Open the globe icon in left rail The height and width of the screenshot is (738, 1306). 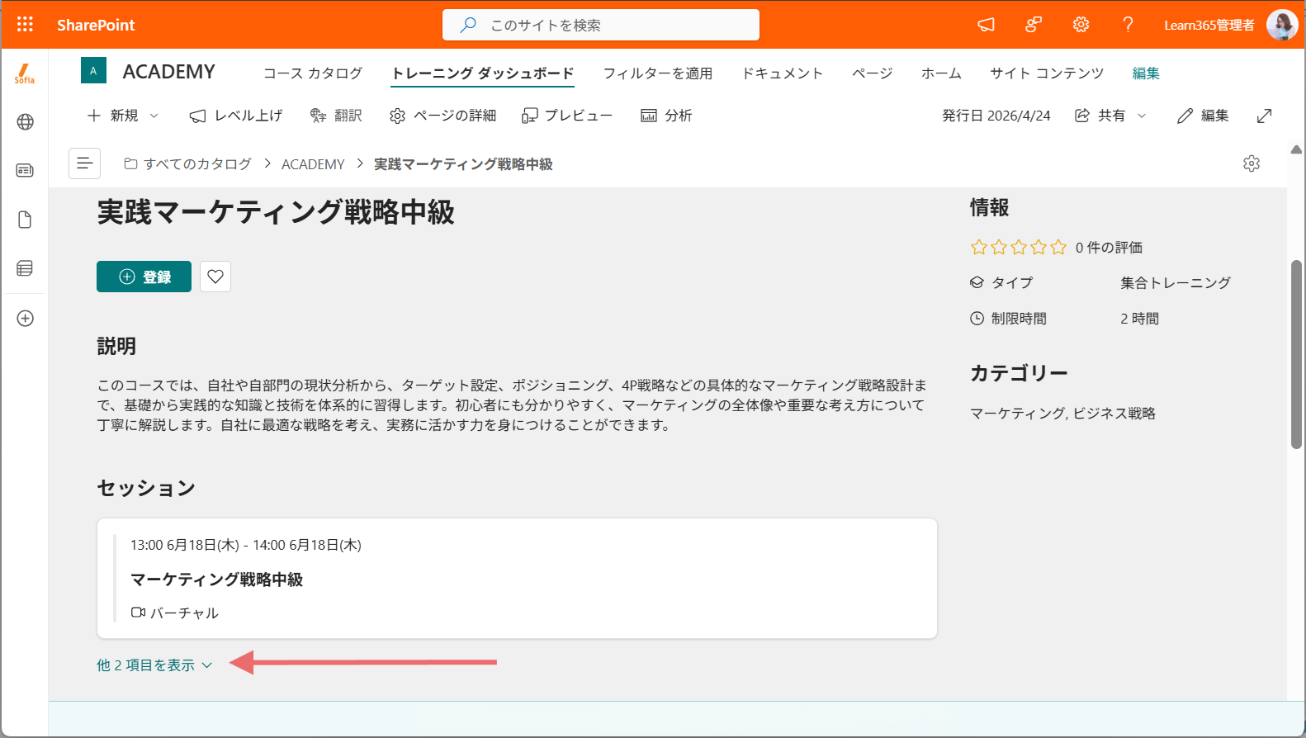click(25, 122)
